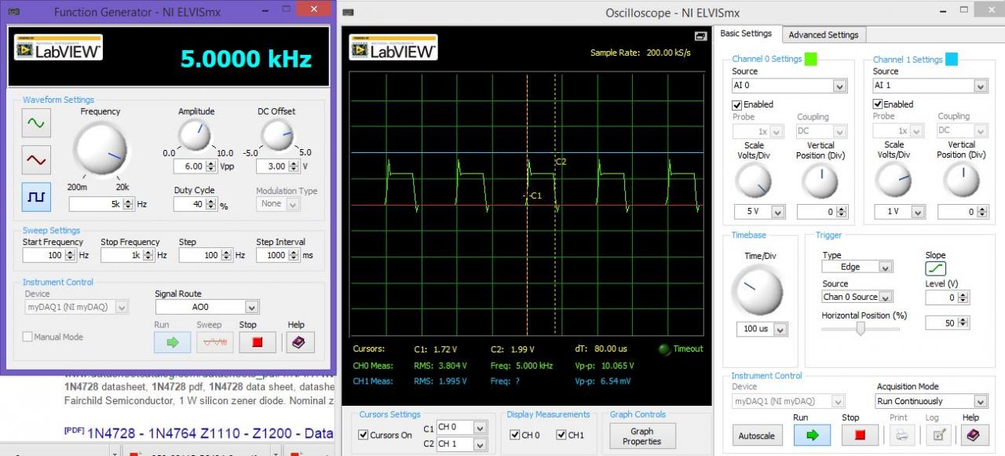Click the Oscilloscope title bar icon
This screenshot has height=456, width=1005.
pyautogui.click(x=349, y=13)
